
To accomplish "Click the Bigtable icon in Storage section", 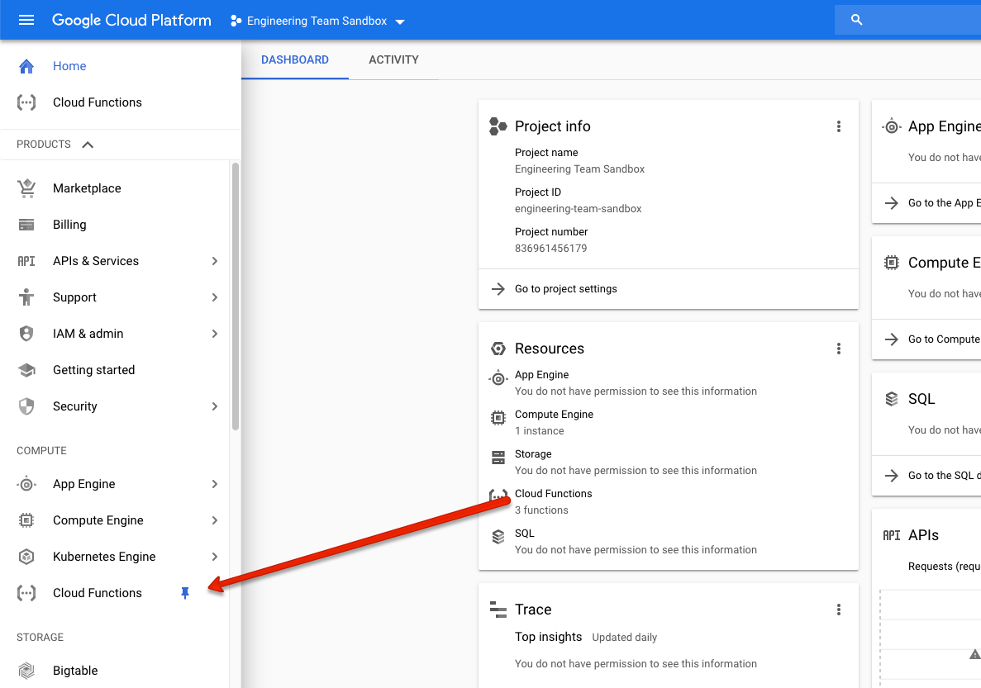I will pos(26,671).
